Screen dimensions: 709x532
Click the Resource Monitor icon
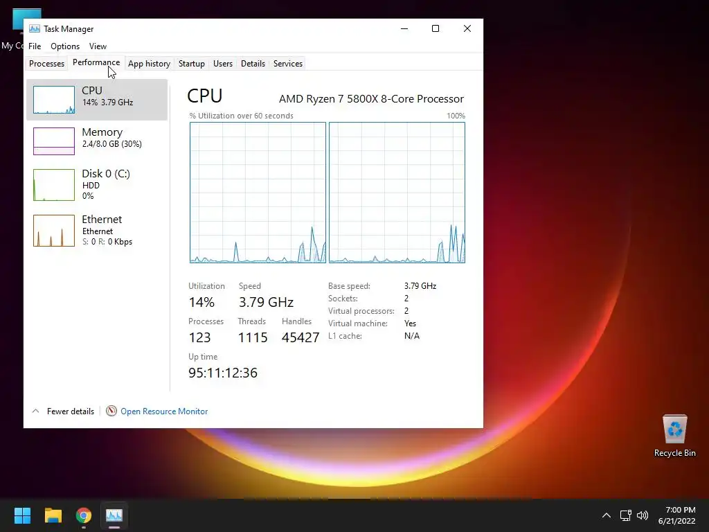point(111,411)
